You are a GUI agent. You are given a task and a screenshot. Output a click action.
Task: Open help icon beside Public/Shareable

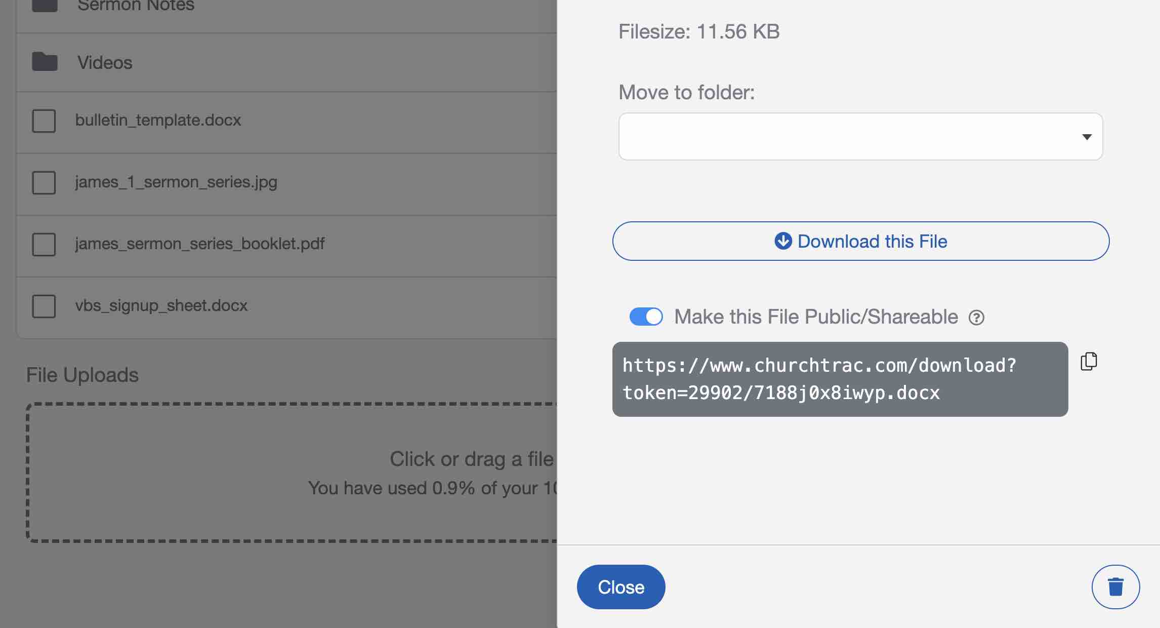(x=976, y=318)
